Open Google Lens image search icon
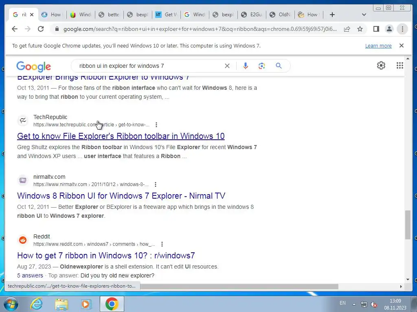Image resolution: width=417 pixels, height=312 pixels. [262, 66]
